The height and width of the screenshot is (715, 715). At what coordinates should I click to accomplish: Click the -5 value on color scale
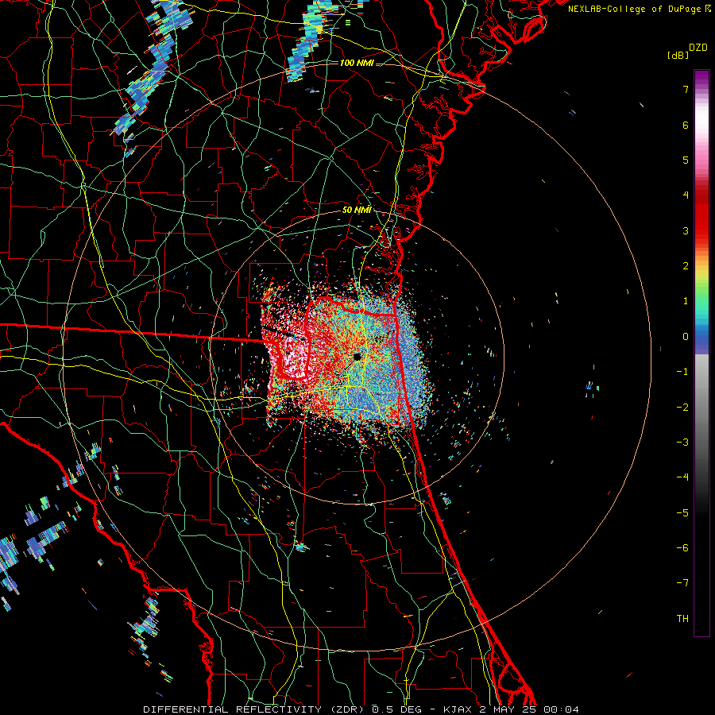point(682,513)
